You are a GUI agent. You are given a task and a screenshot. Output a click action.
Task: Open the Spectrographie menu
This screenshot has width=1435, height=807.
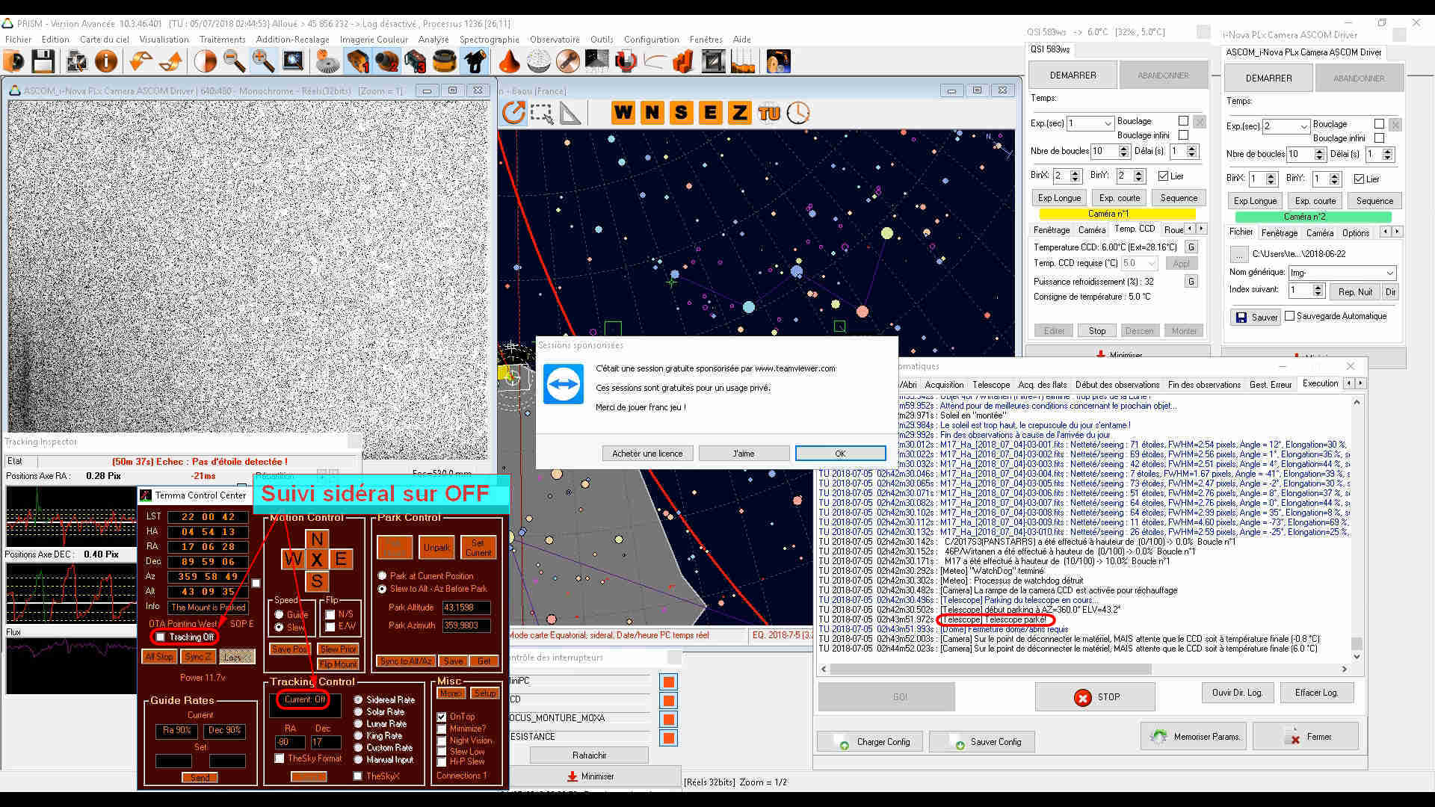pyautogui.click(x=489, y=40)
